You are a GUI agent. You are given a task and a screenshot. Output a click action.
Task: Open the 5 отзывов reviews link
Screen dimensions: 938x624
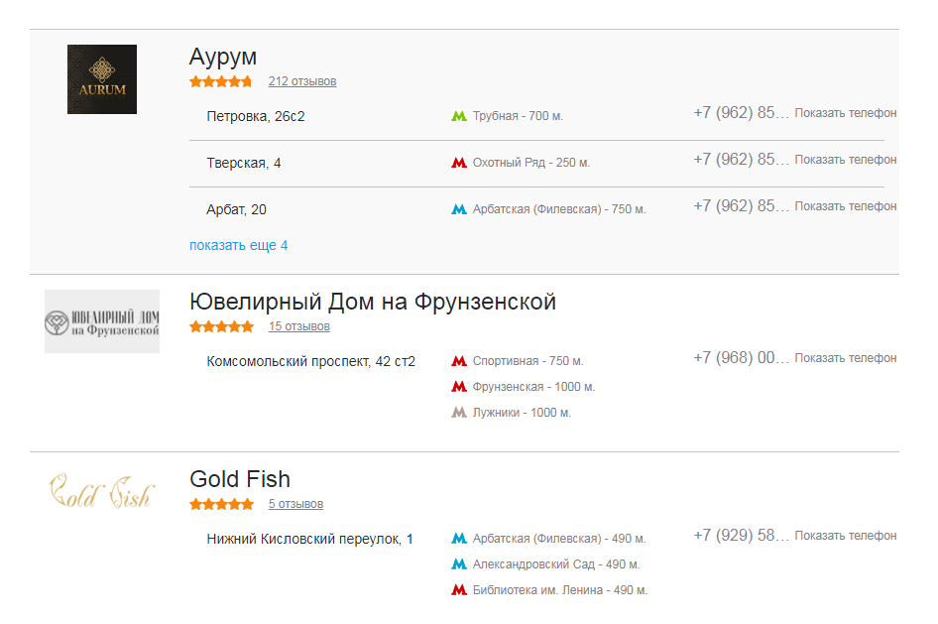(x=295, y=504)
